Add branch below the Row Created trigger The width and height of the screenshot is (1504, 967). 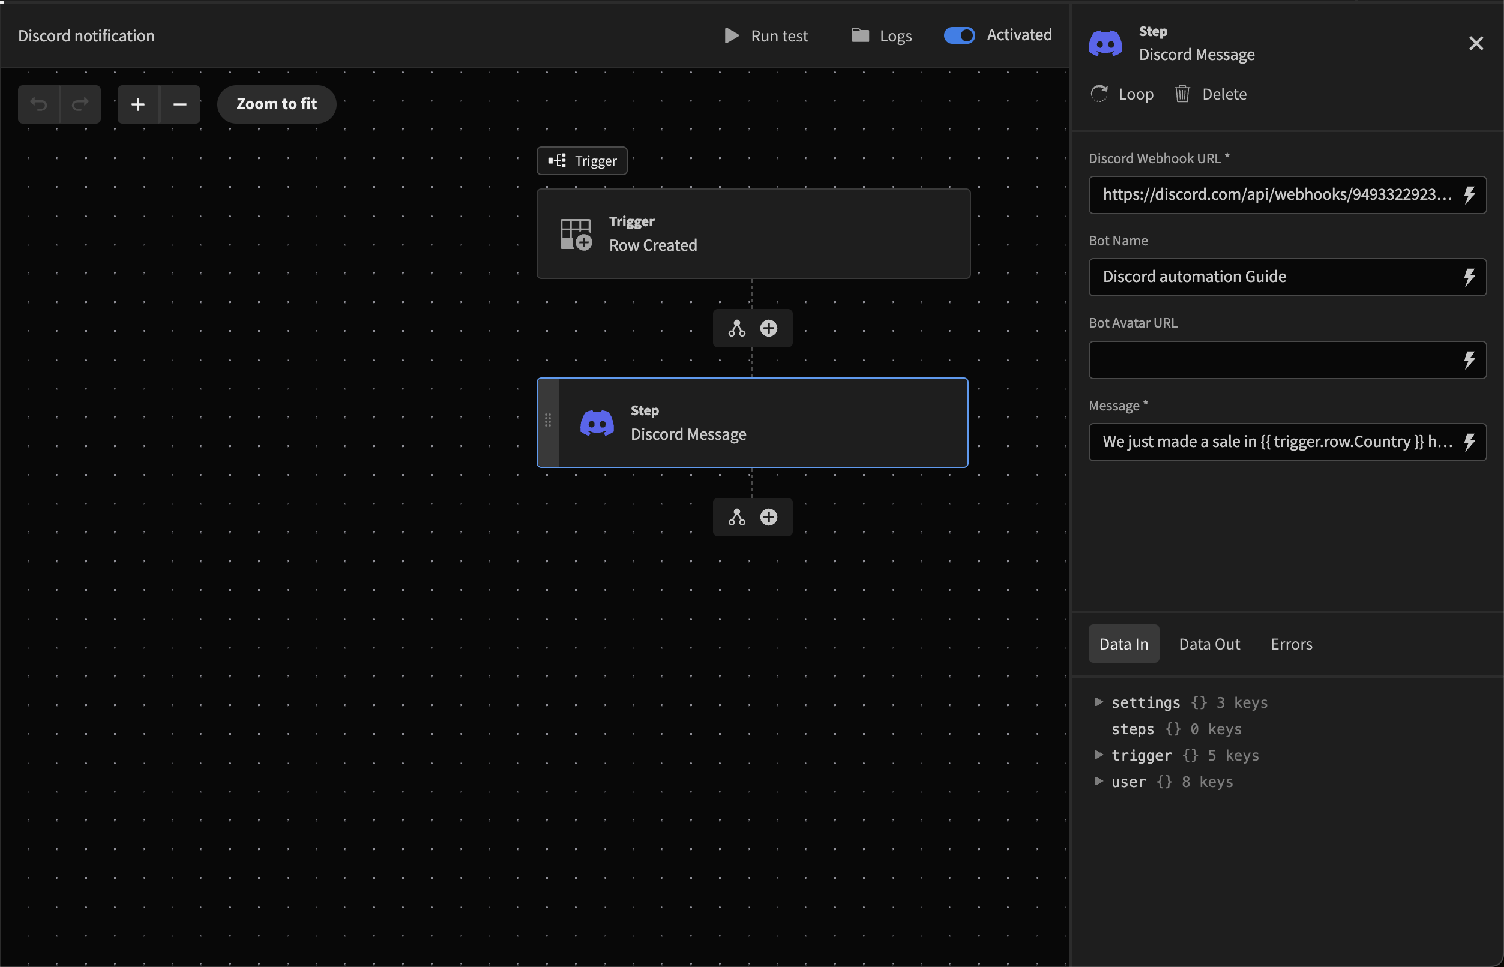(x=736, y=328)
